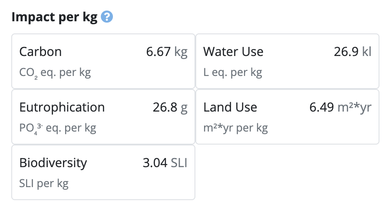Click the Biodiversity label text
Image resolution: width=389 pixels, height=224 pixels.
click(53, 163)
